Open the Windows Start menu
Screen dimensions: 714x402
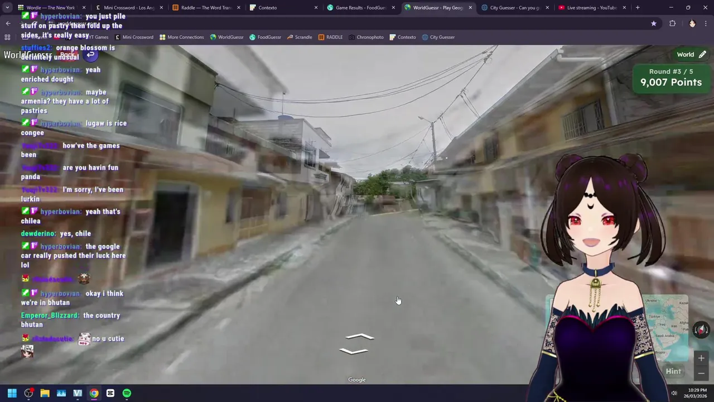[x=12, y=393]
